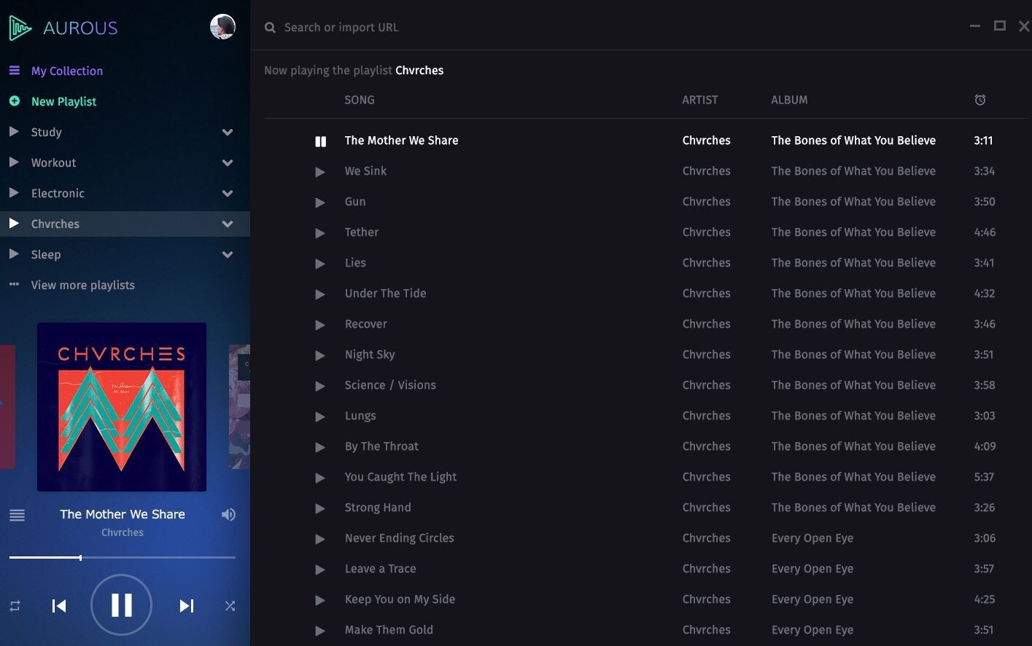This screenshot has width=1032, height=646.
Task: Click the search magnifier icon
Action: tap(270, 28)
